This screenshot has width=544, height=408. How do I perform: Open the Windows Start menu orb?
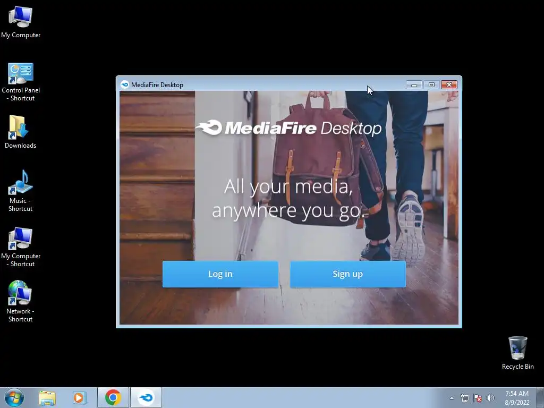pos(14,397)
